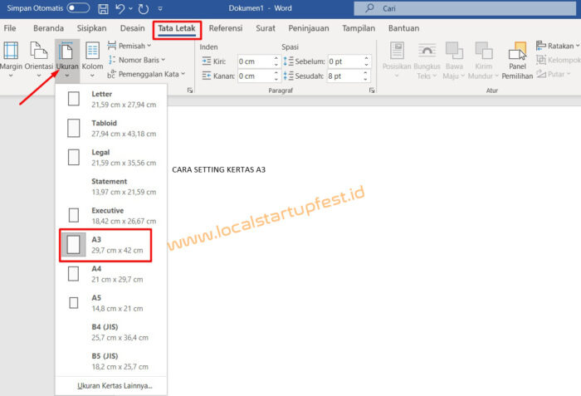Viewport: 581px width, 396px height.
Task: Switch to the Desain tab
Action: 132,28
